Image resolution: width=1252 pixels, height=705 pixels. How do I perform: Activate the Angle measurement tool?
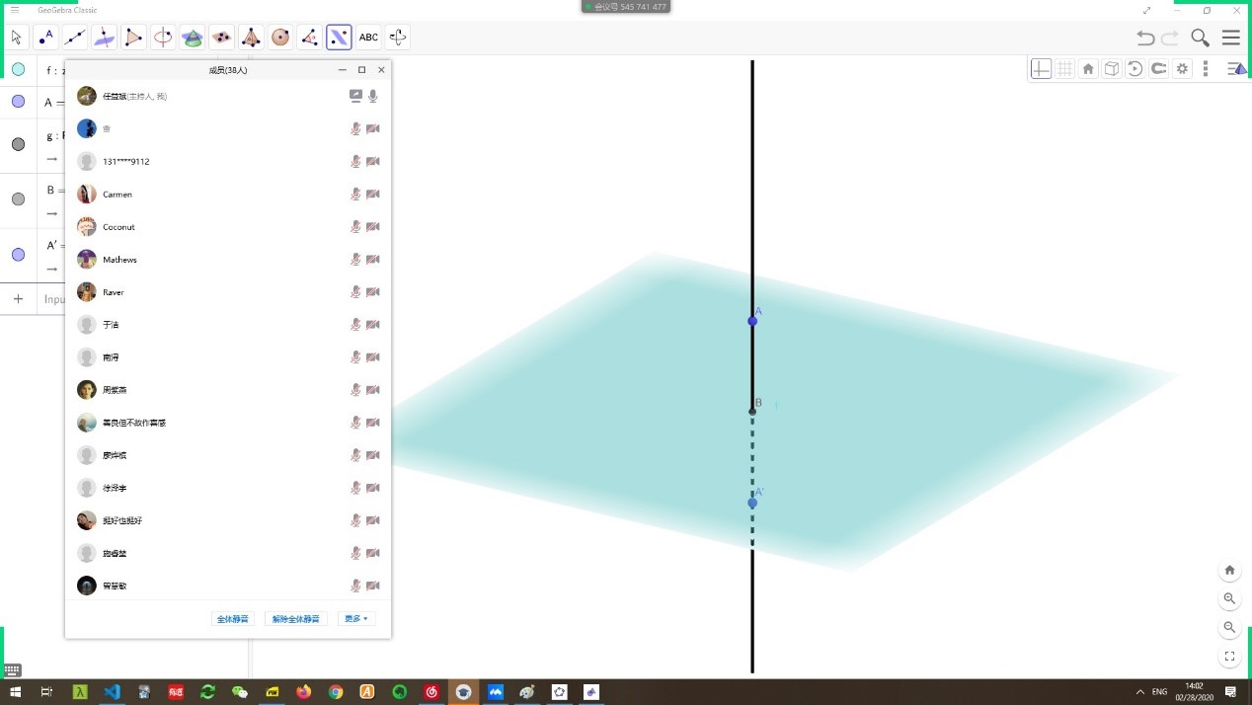pos(310,38)
